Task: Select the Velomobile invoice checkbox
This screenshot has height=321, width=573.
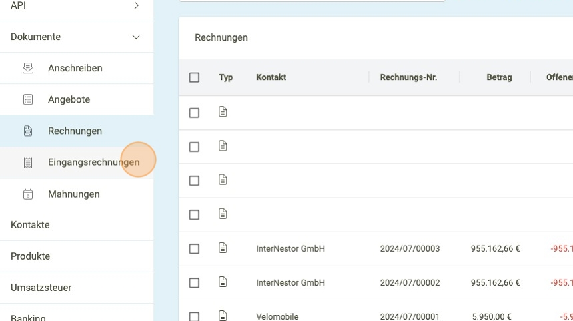Action: 194,316
